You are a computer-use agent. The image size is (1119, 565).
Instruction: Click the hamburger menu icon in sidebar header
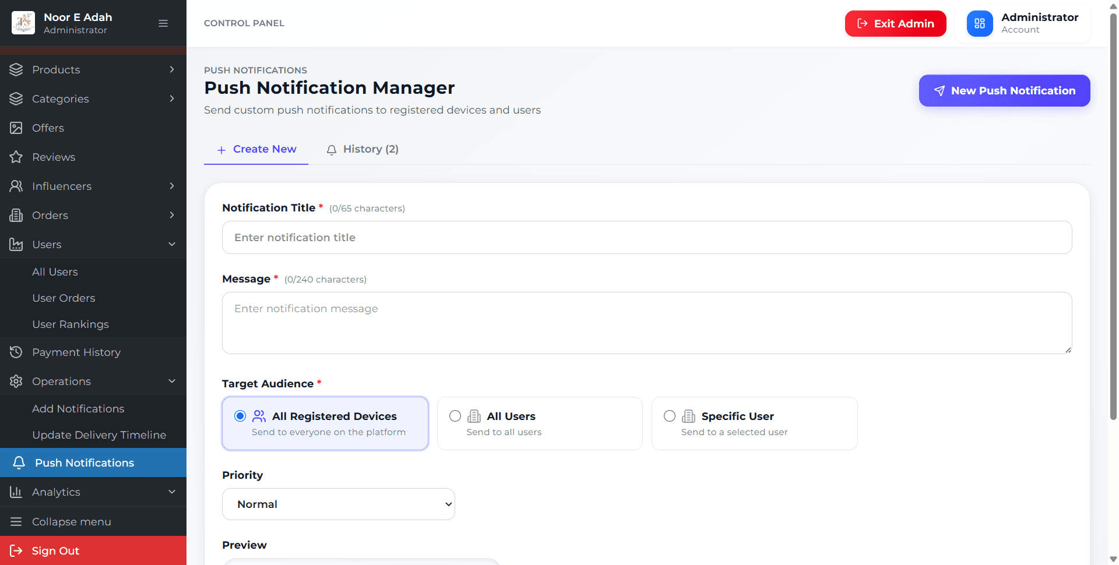[163, 23]
